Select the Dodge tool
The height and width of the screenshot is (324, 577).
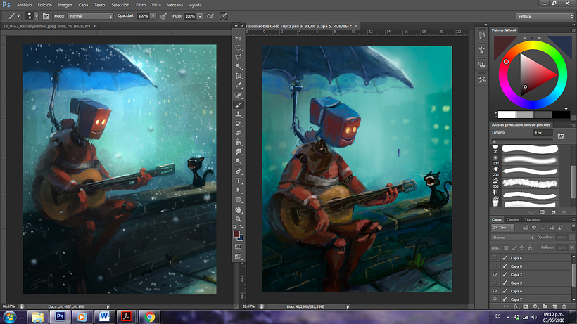(239, 161)
